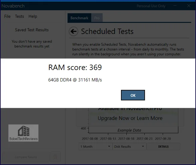Select the 64GB DDR4 @ 31161 MB/s text
The image size is (196, 165).
click(75, 80)
